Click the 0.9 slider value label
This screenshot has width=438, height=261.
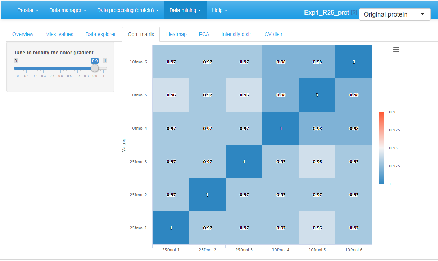(x=95, y=60)
